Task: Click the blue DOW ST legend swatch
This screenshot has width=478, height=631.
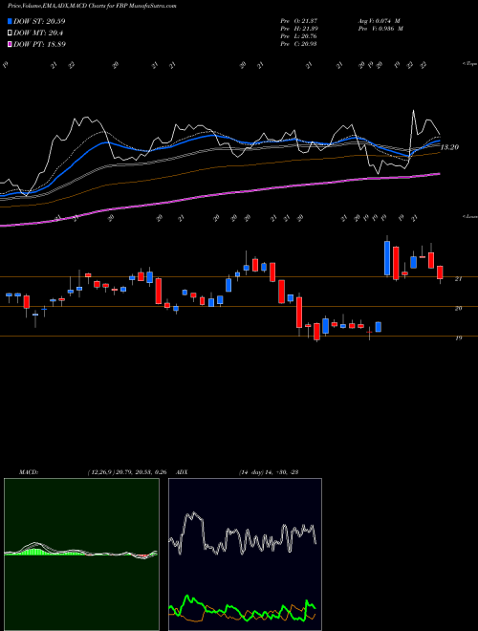Action: click(11, 21)
